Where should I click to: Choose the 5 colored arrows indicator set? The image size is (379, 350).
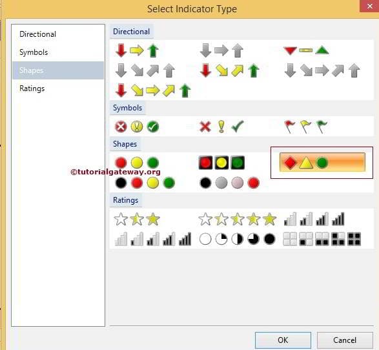(153, 90)
